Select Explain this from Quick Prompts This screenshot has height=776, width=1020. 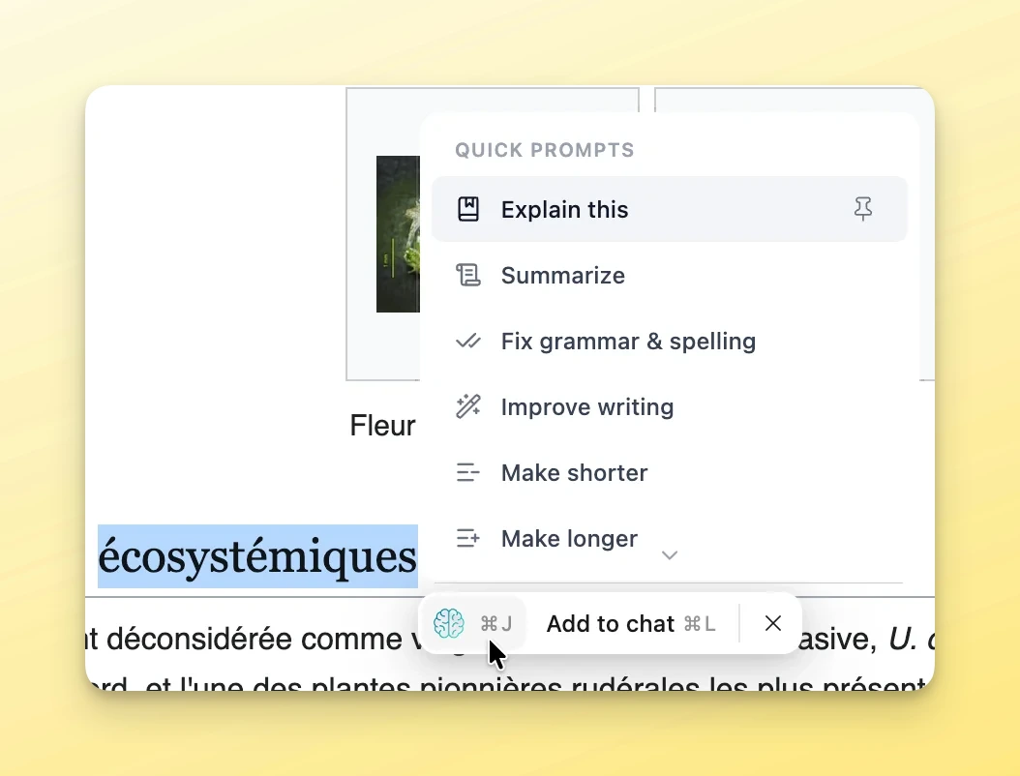(x=564, y=209)
